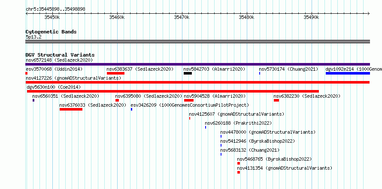Open nsv4131354 (gnomADStructuralVariants) label
The height and width of the screenshot is (189, 382).
click(285, 168)
